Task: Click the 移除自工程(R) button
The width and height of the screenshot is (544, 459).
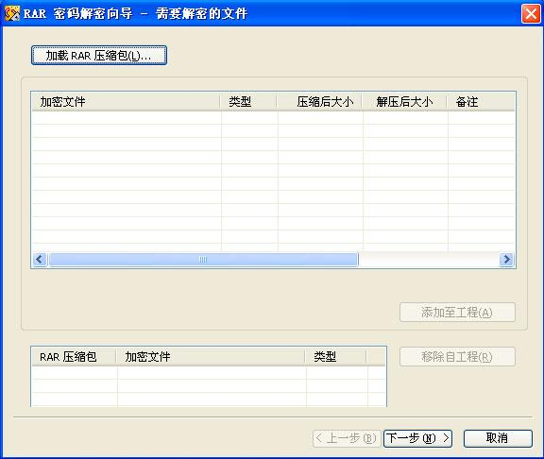Action: [457, 357]
